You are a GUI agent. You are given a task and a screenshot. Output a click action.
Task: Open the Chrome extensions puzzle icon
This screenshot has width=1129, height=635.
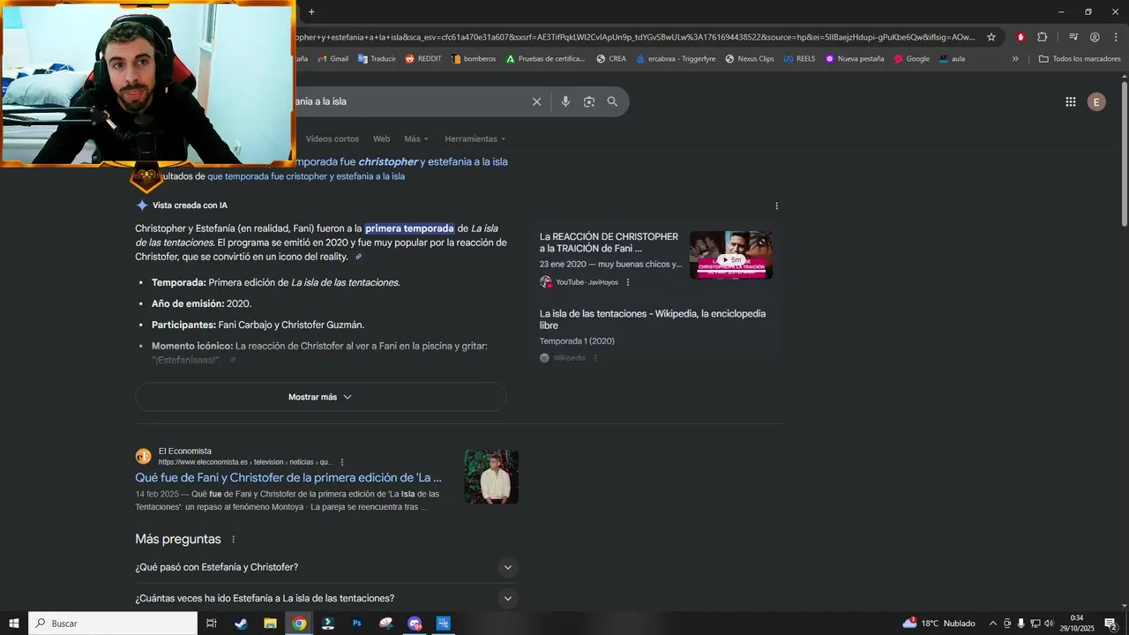(1043, 37)
